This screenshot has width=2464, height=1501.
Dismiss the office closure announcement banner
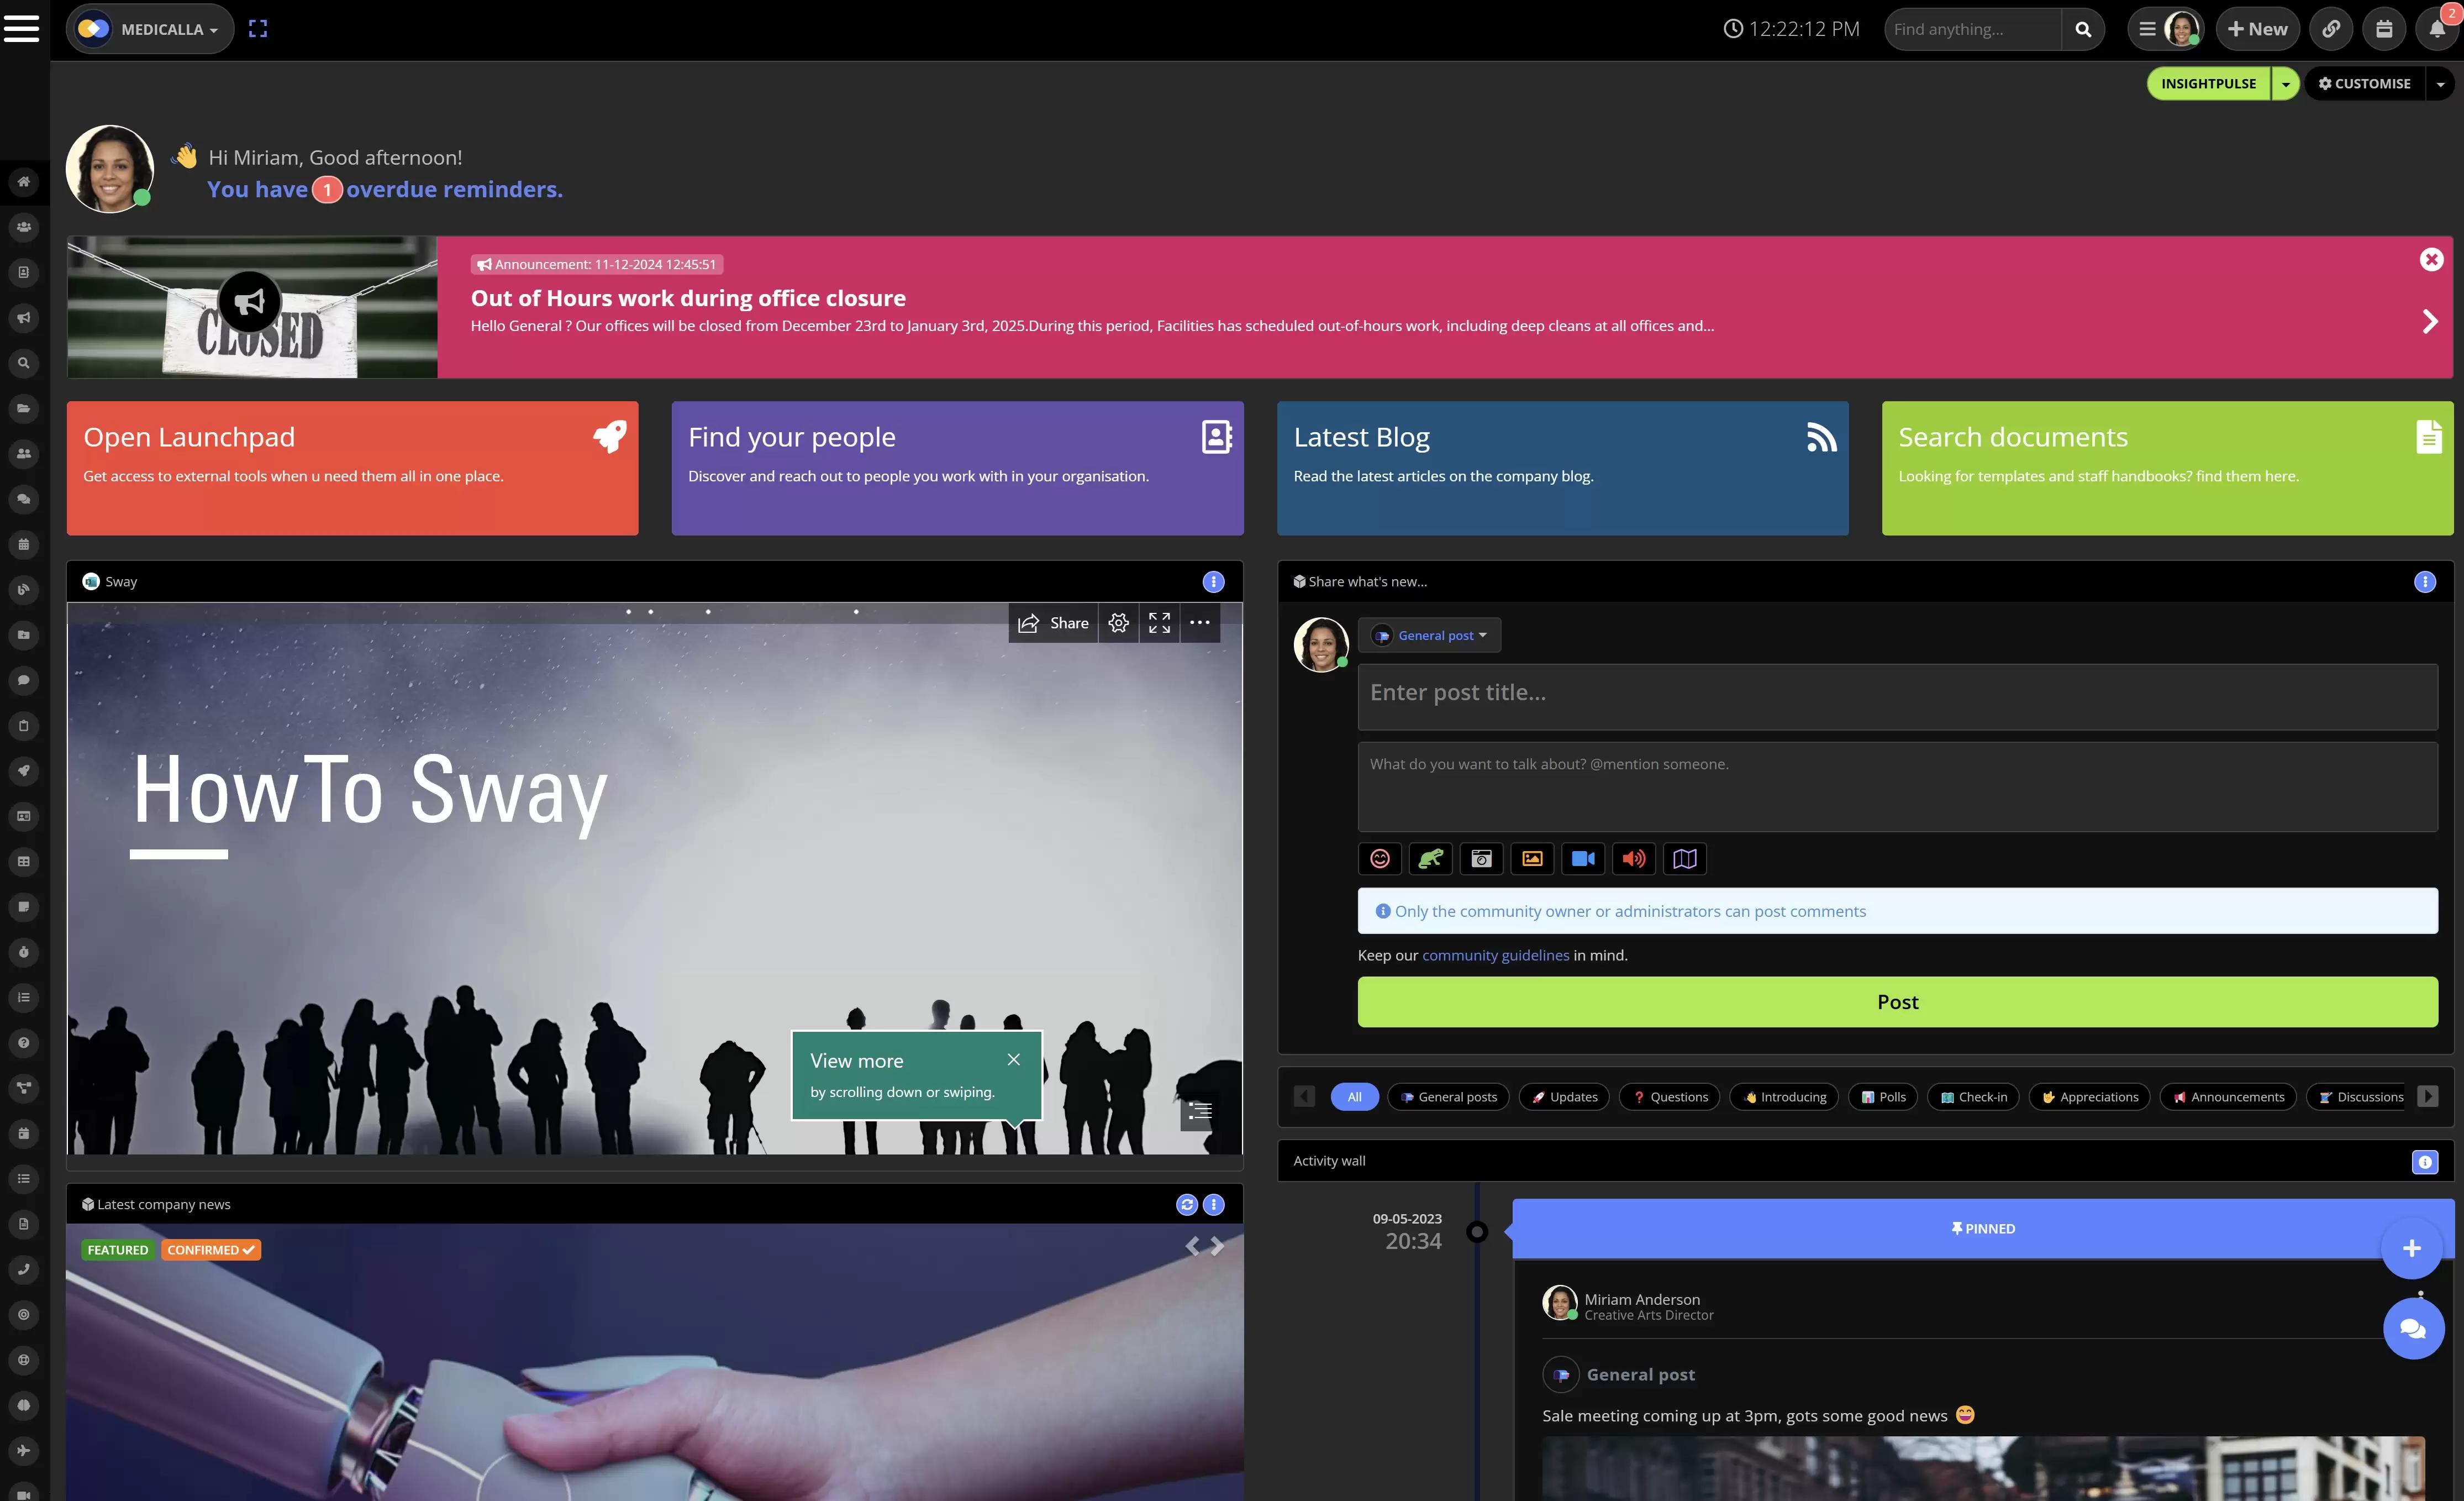[x=2431, y=259]
